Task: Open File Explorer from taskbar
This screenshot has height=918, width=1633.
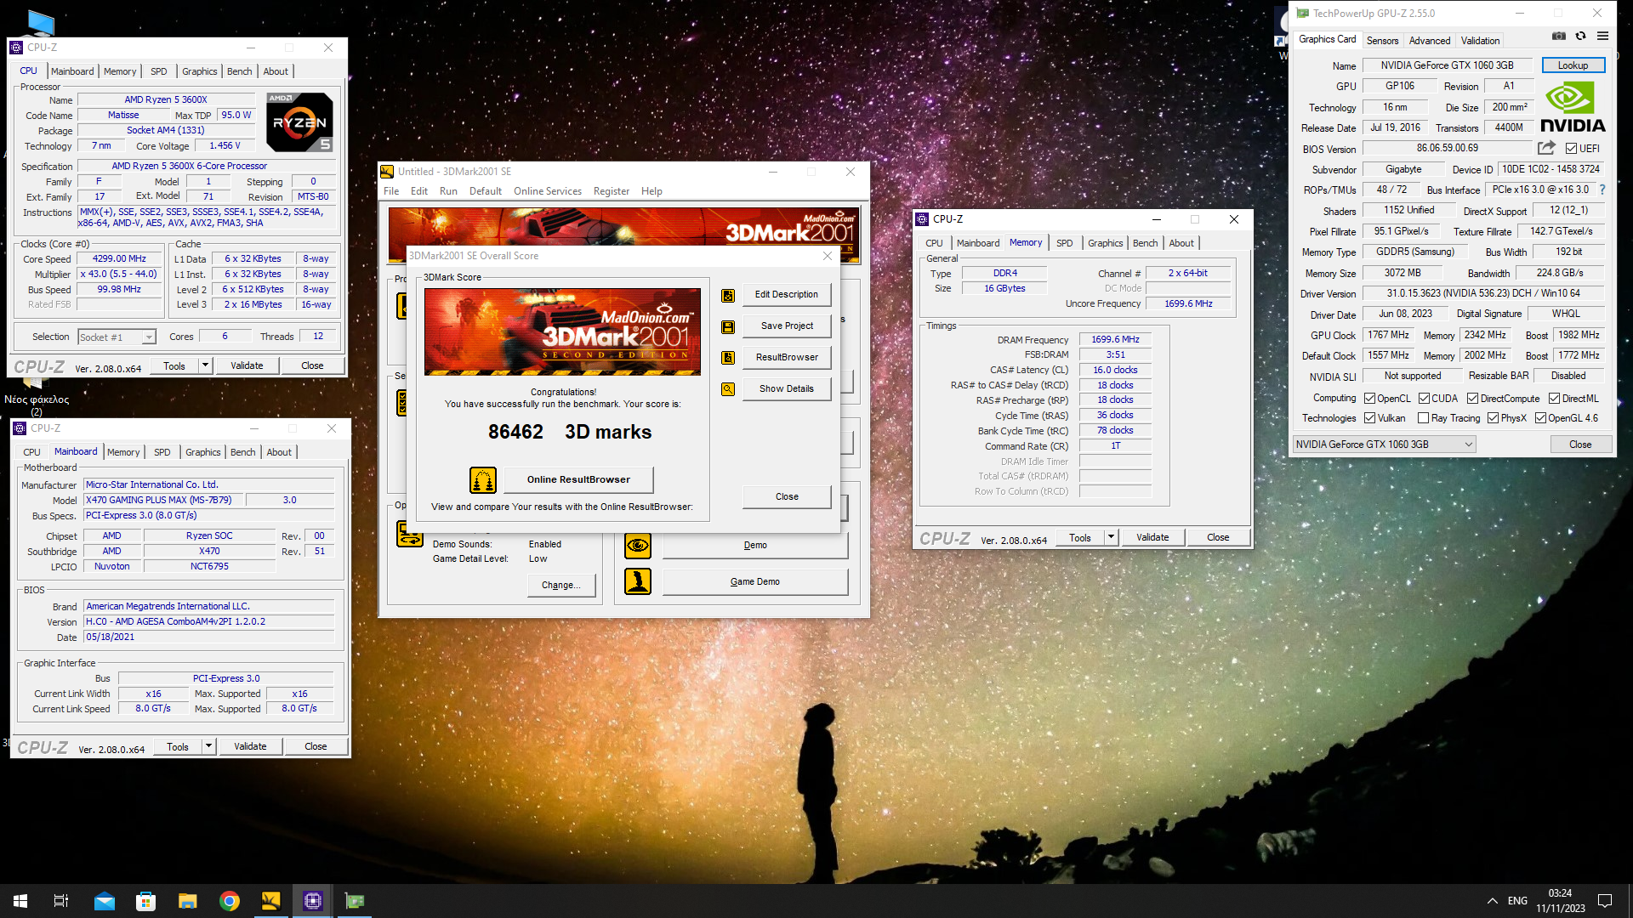Action: pos(188,901)
